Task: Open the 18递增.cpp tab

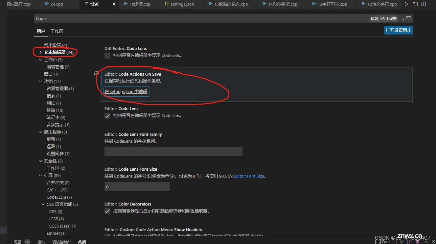Action: point(140,4)
